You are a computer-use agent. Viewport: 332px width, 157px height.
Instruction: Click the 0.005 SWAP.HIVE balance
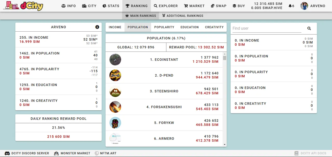click(267, 8)
